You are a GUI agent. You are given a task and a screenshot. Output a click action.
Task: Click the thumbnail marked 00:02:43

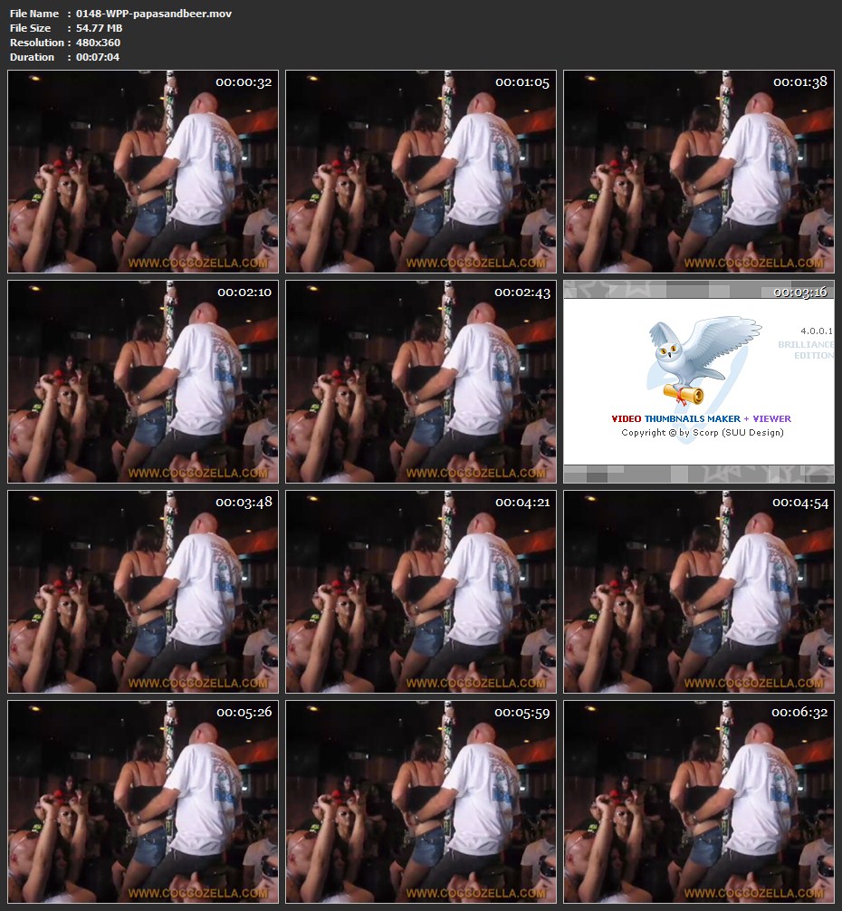421,382
